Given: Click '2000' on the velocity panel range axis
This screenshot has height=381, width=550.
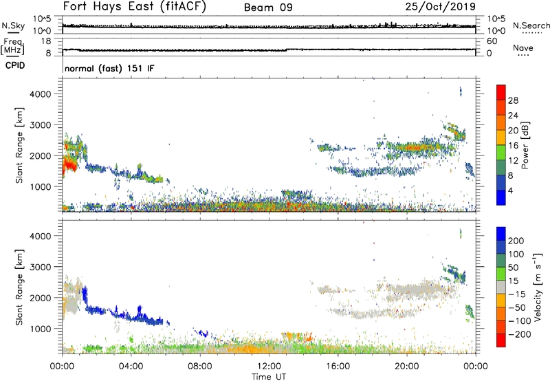Looking at the screenshot, I should [40, 298].
